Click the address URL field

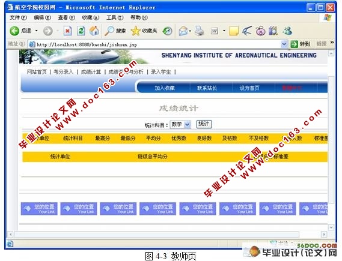pyautogui.click(x=158, y=44)
